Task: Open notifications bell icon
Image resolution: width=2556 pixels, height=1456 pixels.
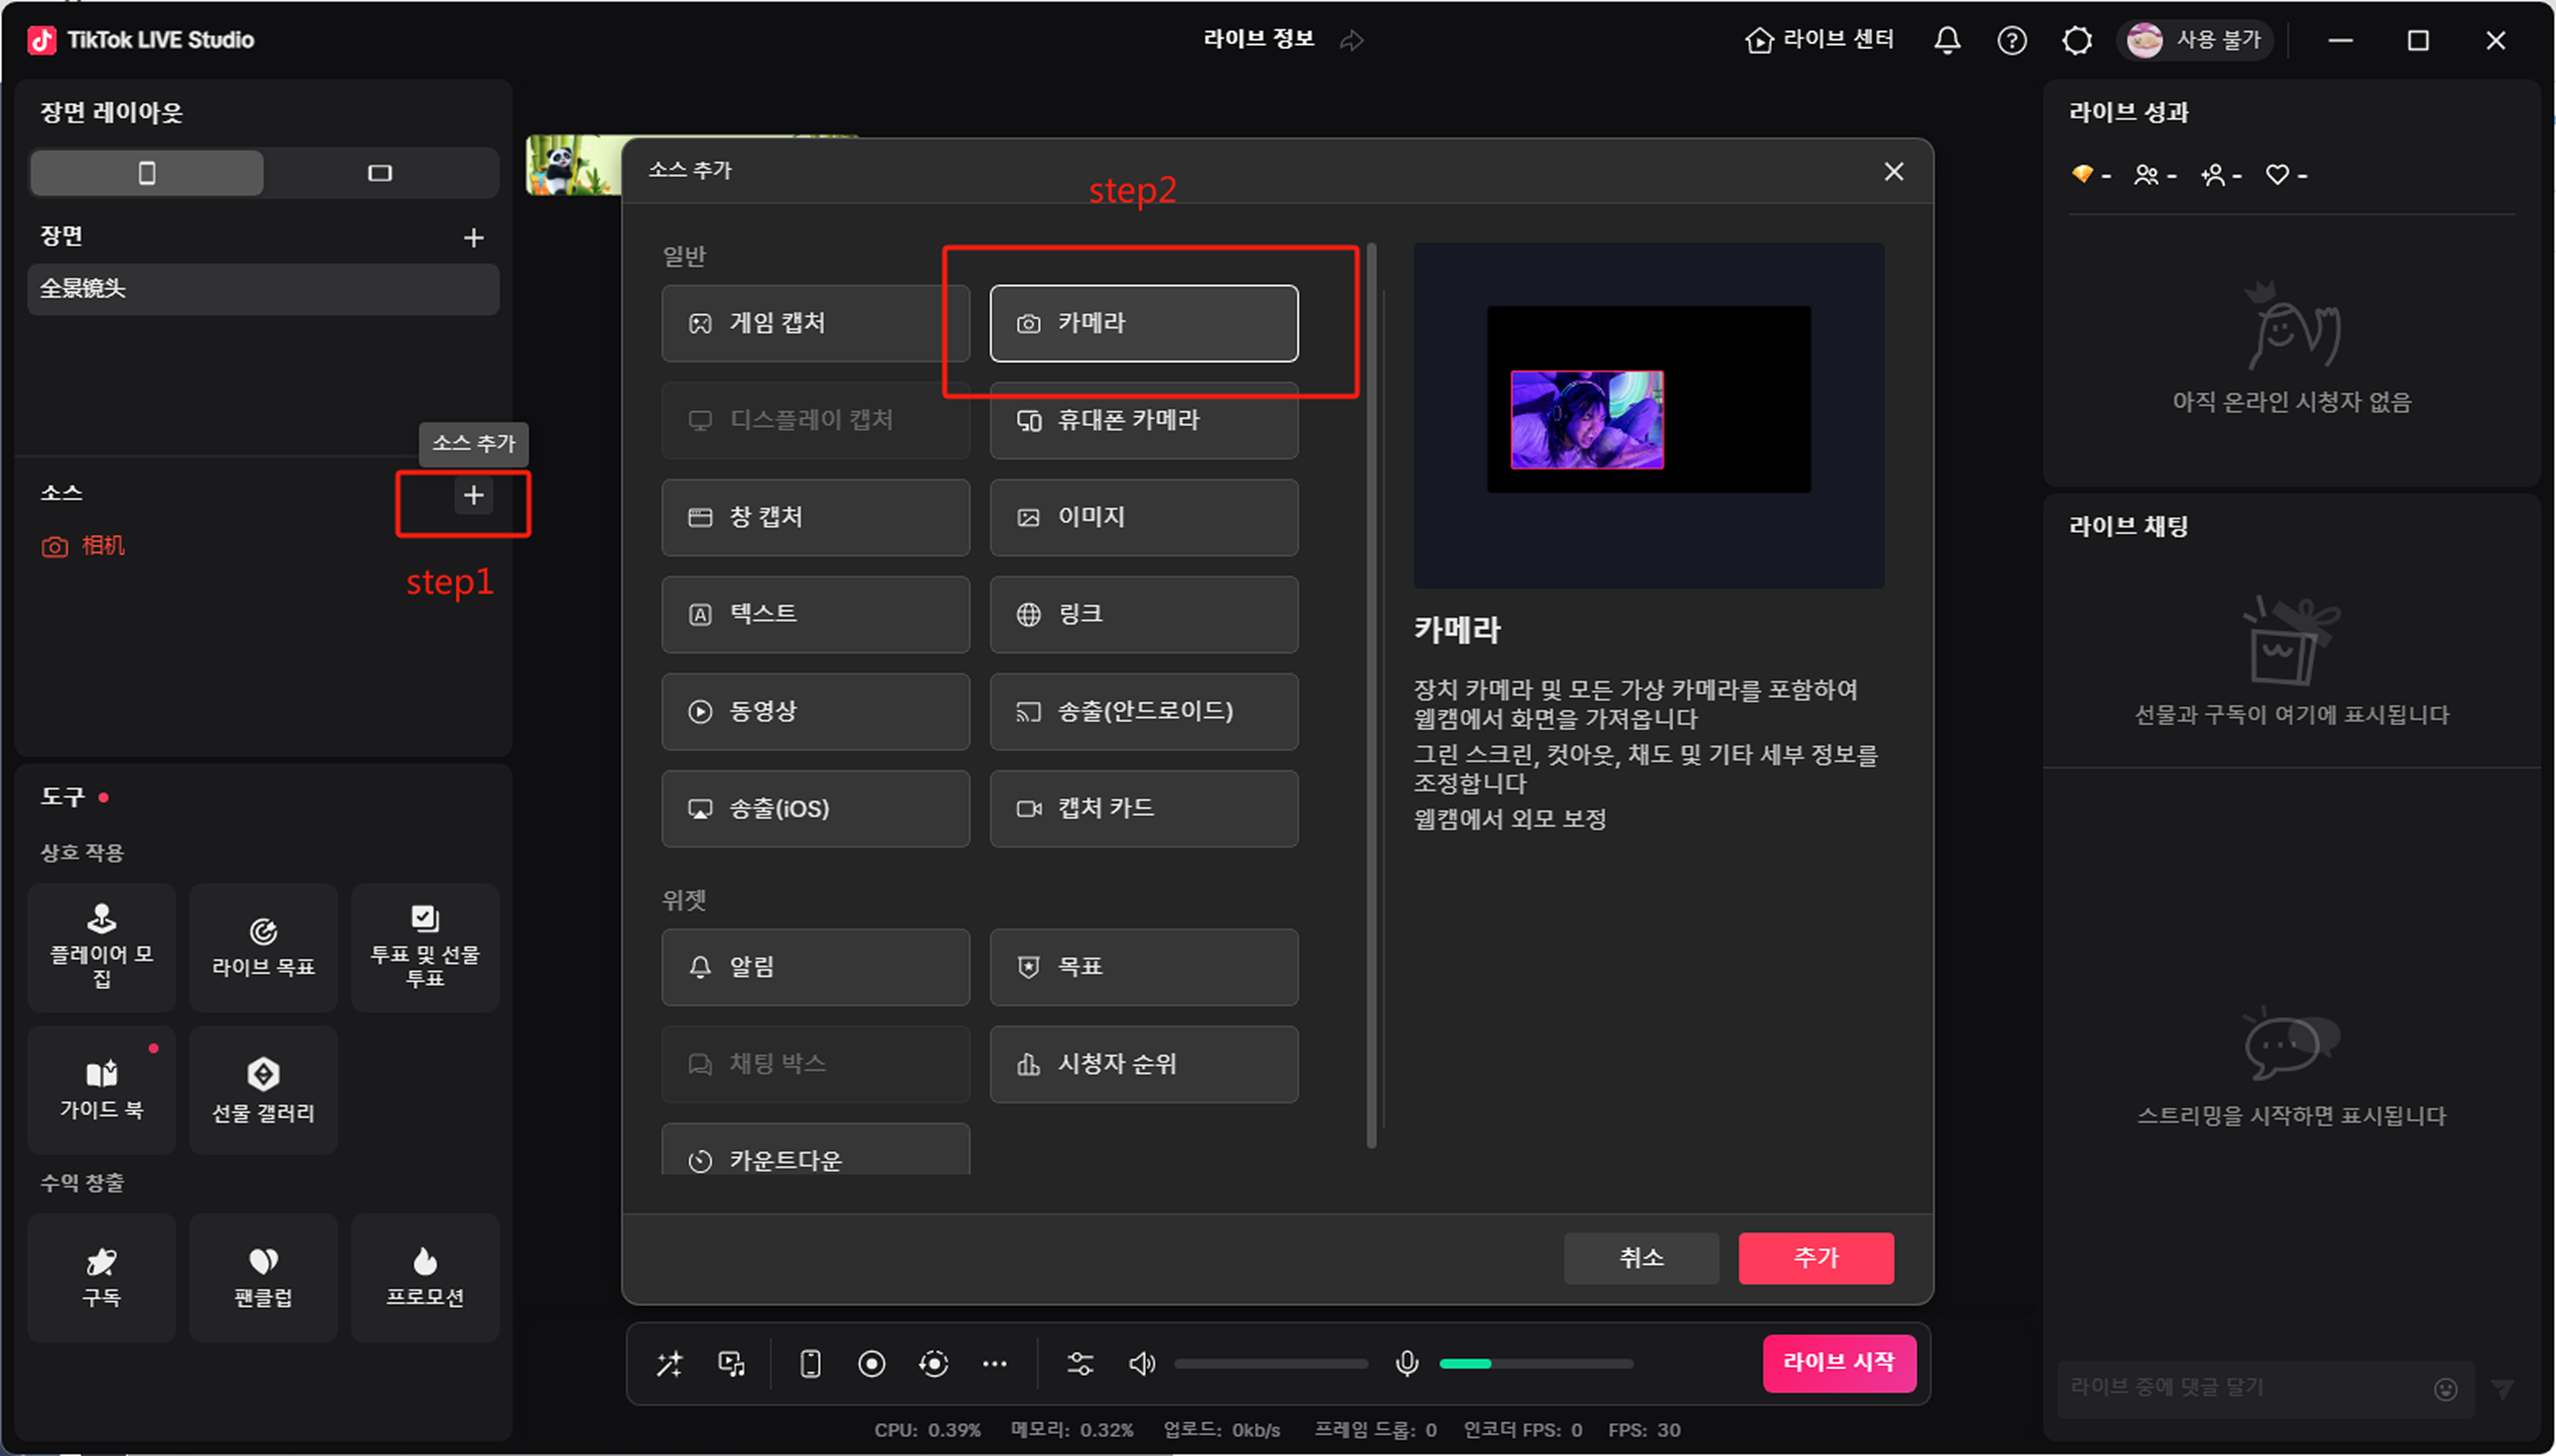Action: click(1946, 40)
